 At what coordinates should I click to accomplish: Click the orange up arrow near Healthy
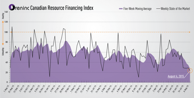[3, 22]
